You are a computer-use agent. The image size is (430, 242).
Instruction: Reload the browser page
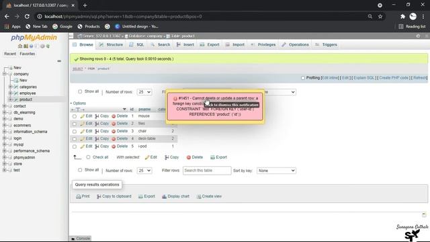[x=27, y=16]
